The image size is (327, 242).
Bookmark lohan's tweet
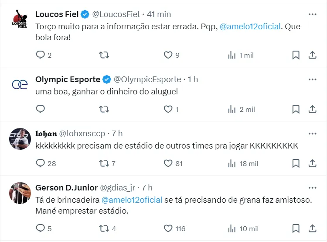pos(296,163)
